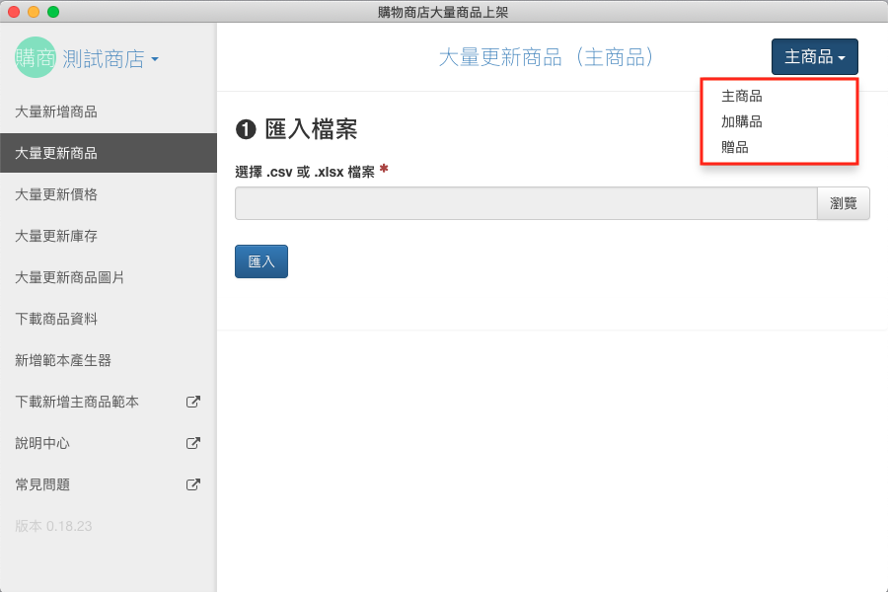This screenshot has width=888, height=592.
Task: Open 新增範本產生器 from sidebar
Action: (x=109, y=360)
